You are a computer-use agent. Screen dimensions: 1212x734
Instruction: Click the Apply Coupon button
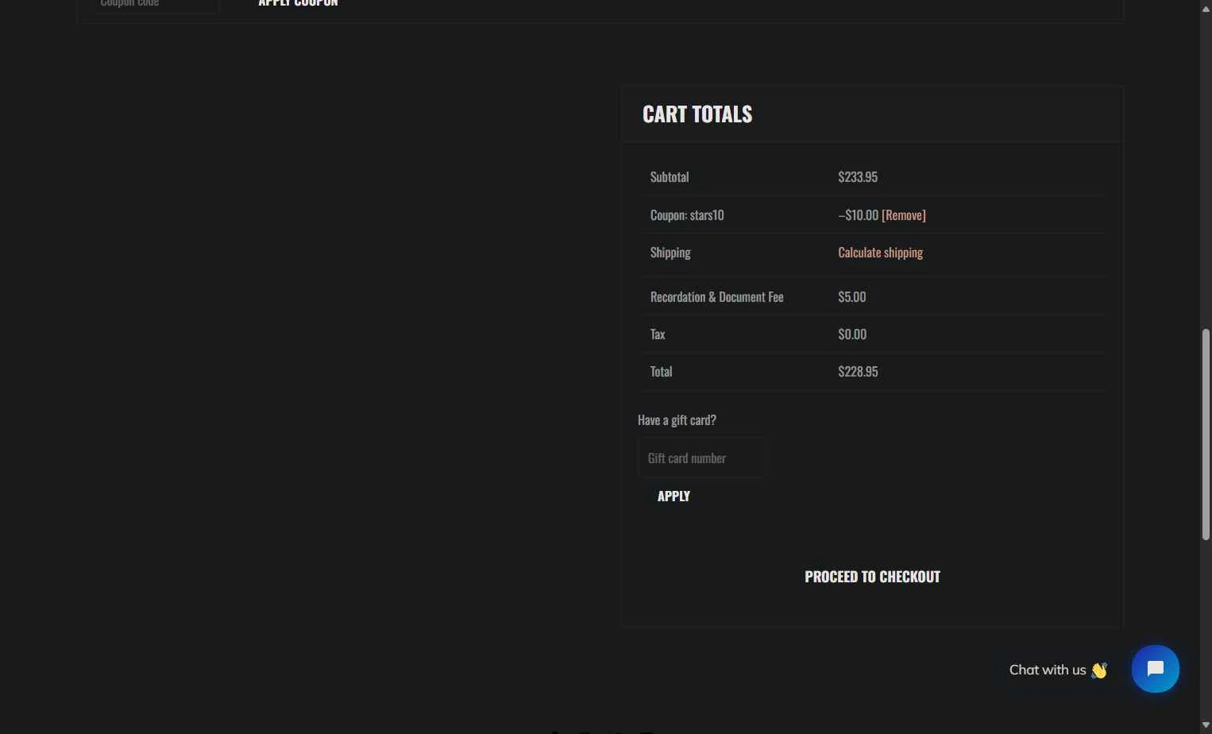[x=298, y=4]
